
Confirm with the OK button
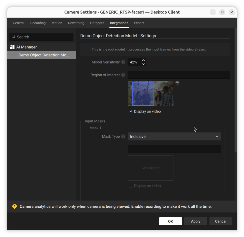[170, 221]
